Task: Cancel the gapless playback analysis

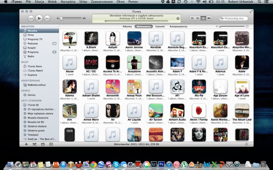Action: pos(178,18)
